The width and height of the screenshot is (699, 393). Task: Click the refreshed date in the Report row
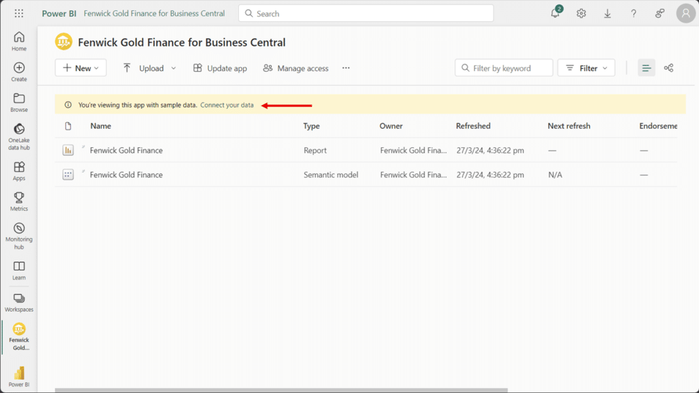[490, 150]
